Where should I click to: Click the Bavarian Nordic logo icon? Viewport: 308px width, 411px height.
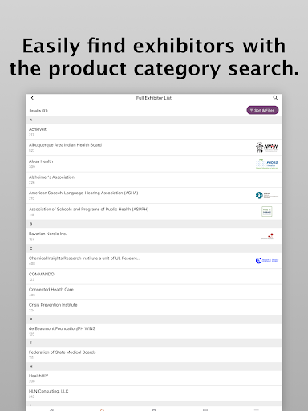point(267,236)
